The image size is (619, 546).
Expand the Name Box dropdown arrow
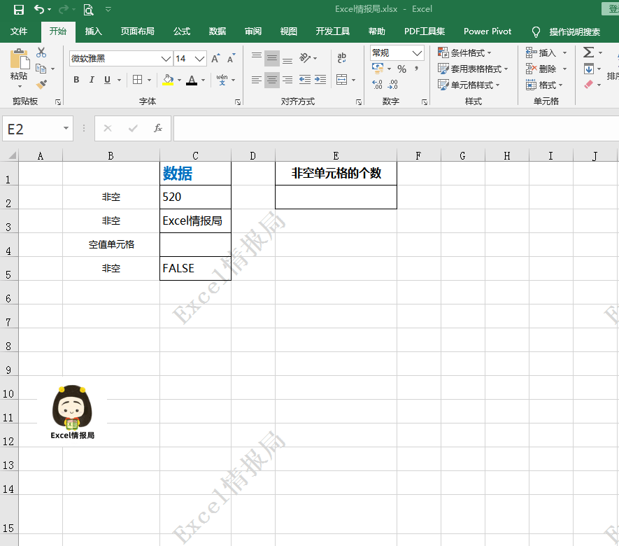(66, 128)
